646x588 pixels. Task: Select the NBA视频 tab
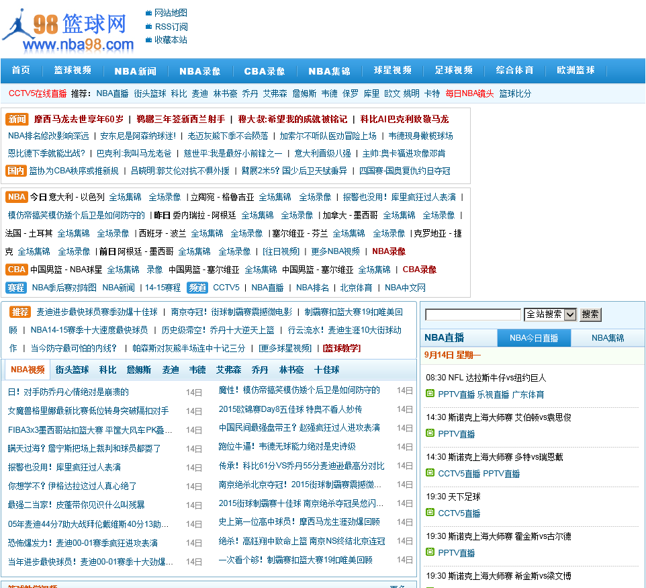tap(27, 370)
